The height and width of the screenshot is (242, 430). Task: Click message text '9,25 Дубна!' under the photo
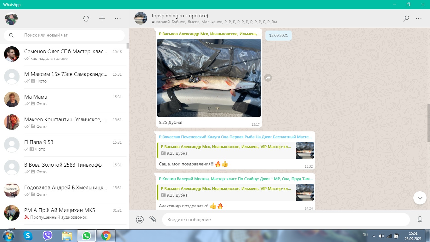[171, 122]
